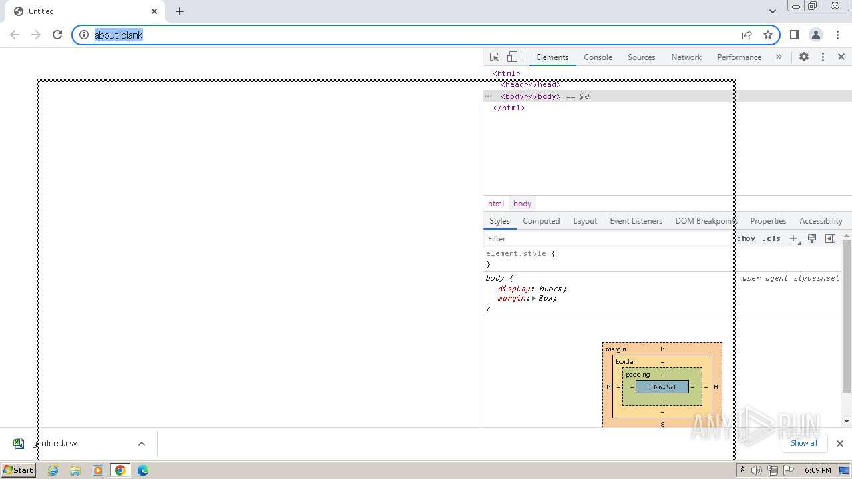Screen dimensions: 852x479
Task: Launch Internet Explorer from taskbar
Action: pos(53,470)
